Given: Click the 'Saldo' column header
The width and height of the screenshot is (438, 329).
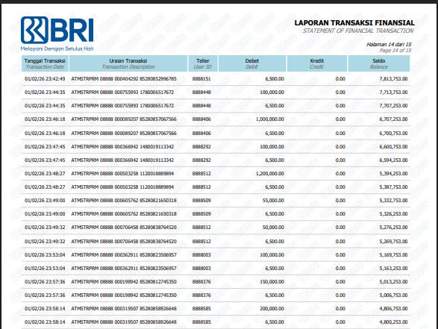Looking at the screenshot, I should [379, 63].
